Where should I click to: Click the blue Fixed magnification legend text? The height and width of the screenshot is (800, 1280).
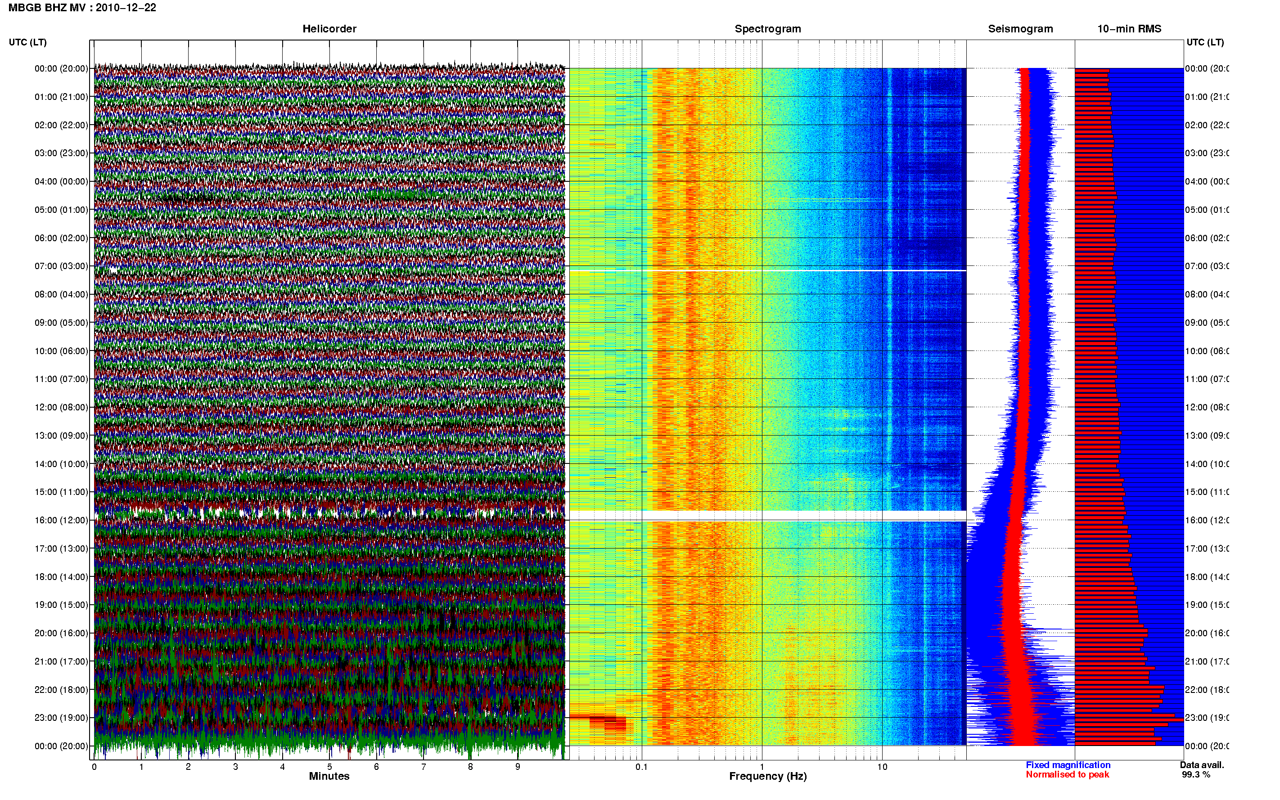[x=1068, y=765]
